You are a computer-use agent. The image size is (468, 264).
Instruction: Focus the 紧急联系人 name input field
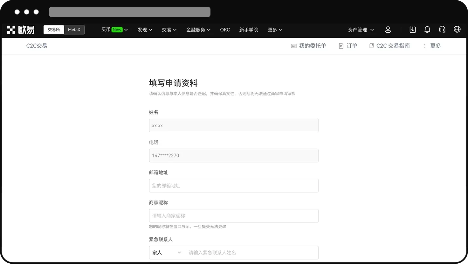pos(252,253)
